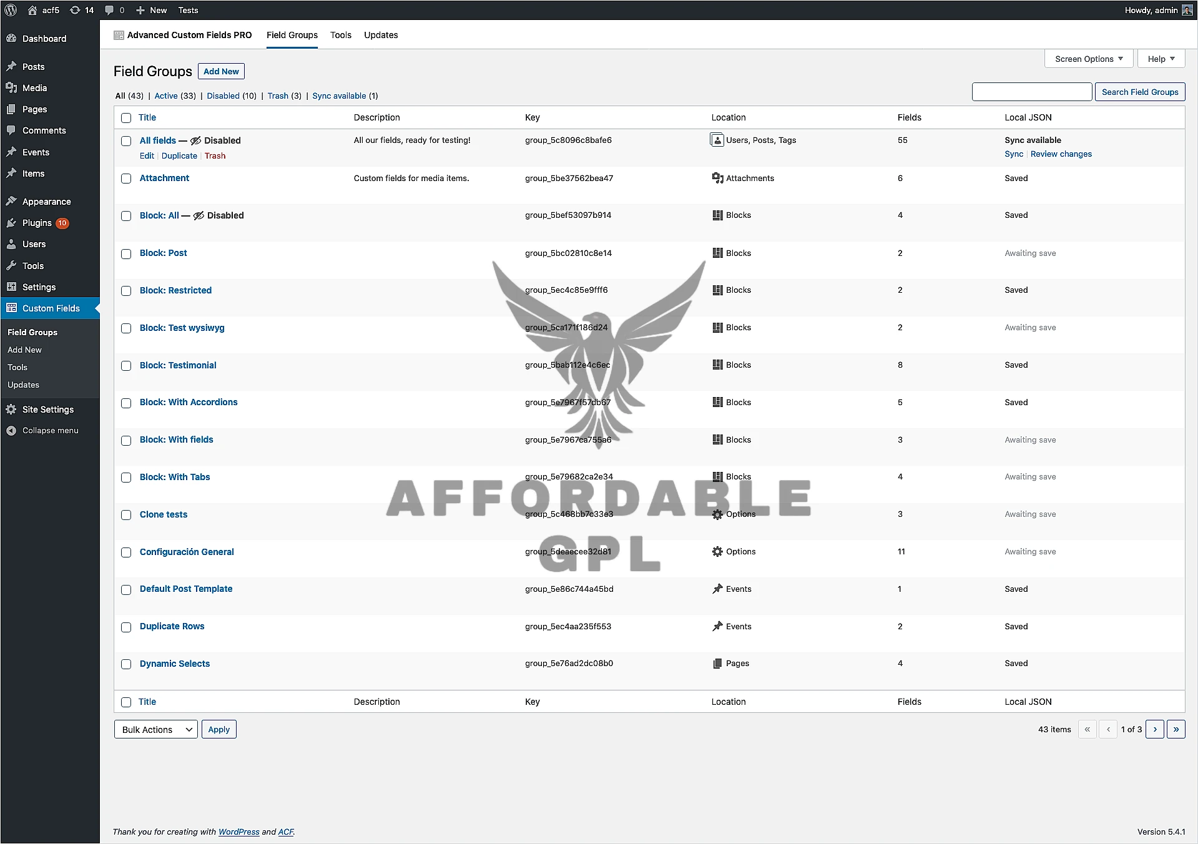The image size is (1198, 844).
Task: Open the acf5 site home icon
Action: (x=32, y=10)
